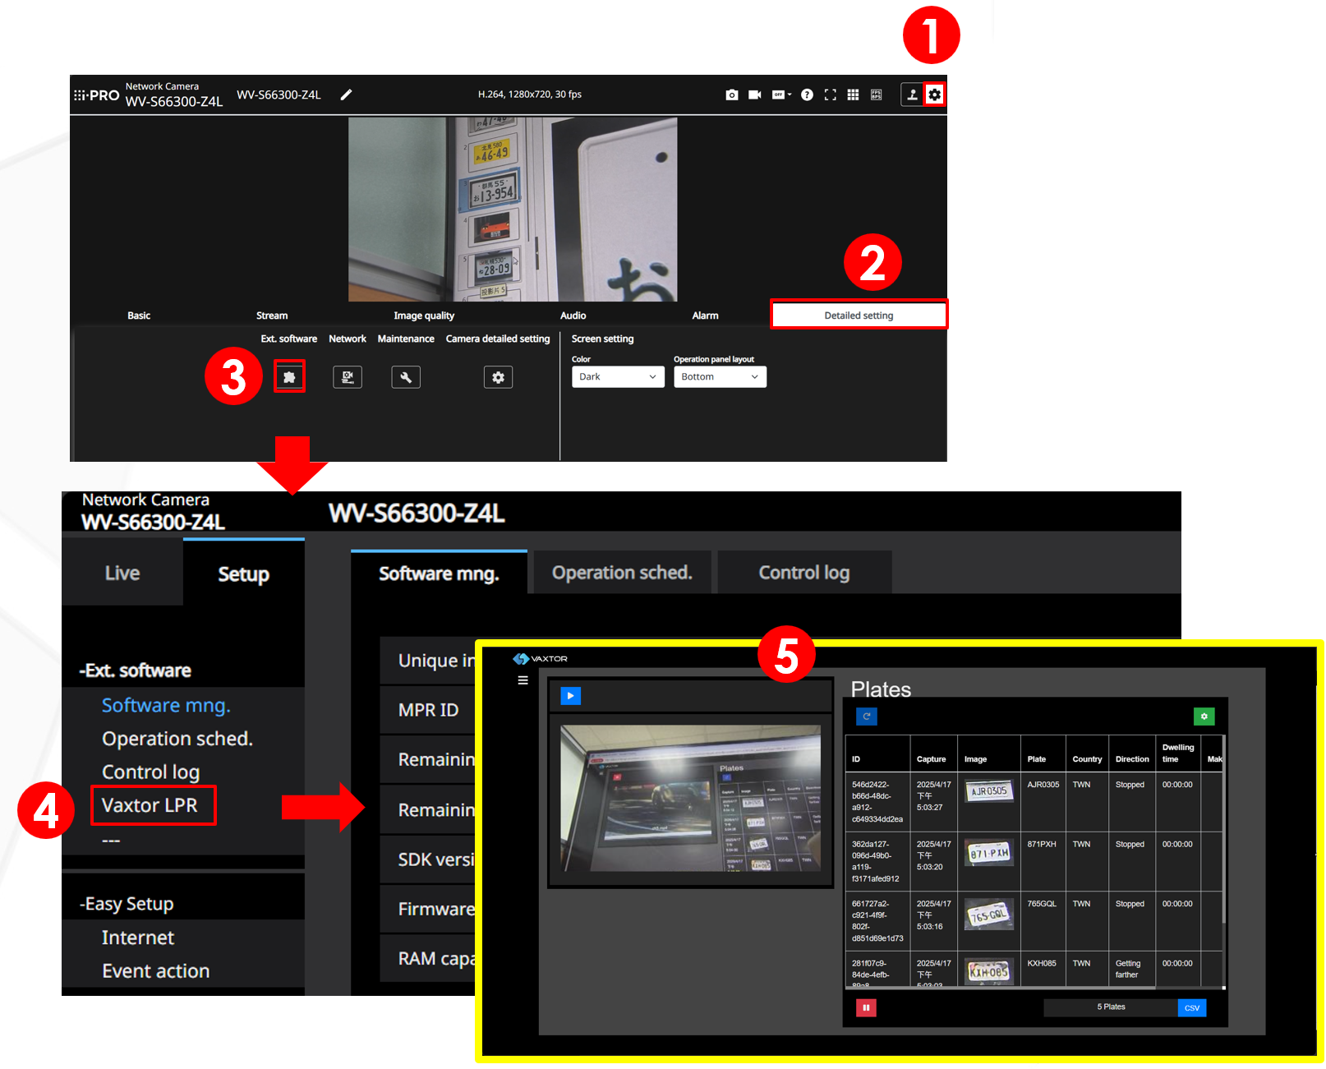Open the joystick camera control panel
Screen dimensions: 1326x1069
click(x=912, y=95)
